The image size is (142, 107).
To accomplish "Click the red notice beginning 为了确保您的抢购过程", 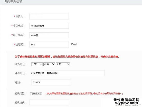I will (x=67, y=57).
